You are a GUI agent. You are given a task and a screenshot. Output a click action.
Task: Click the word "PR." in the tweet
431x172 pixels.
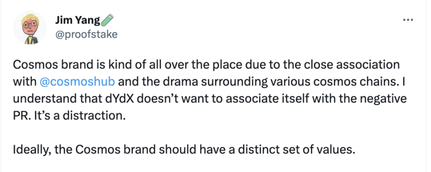click(x=22, y=116)
